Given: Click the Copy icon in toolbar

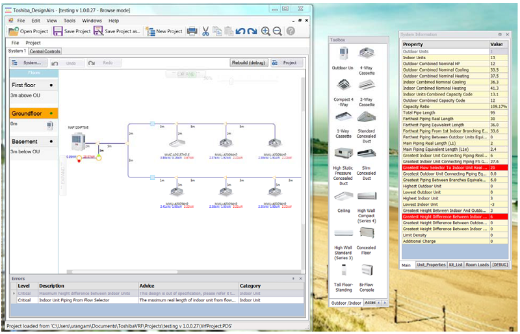Looking at the screenshot, I should [217, 31].
